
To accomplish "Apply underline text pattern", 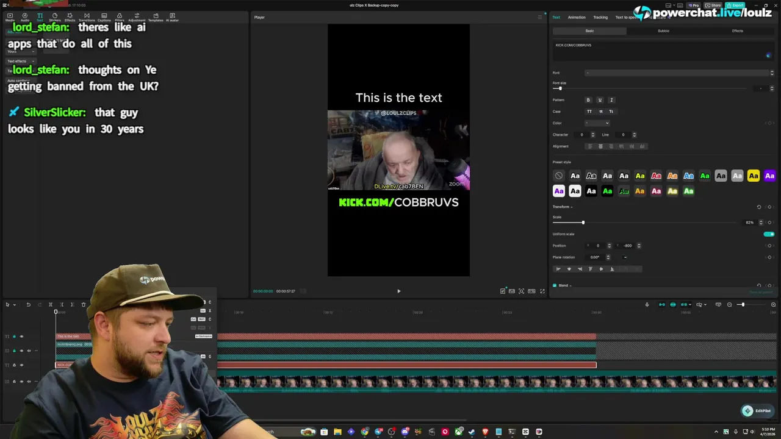I will (600, 100).
